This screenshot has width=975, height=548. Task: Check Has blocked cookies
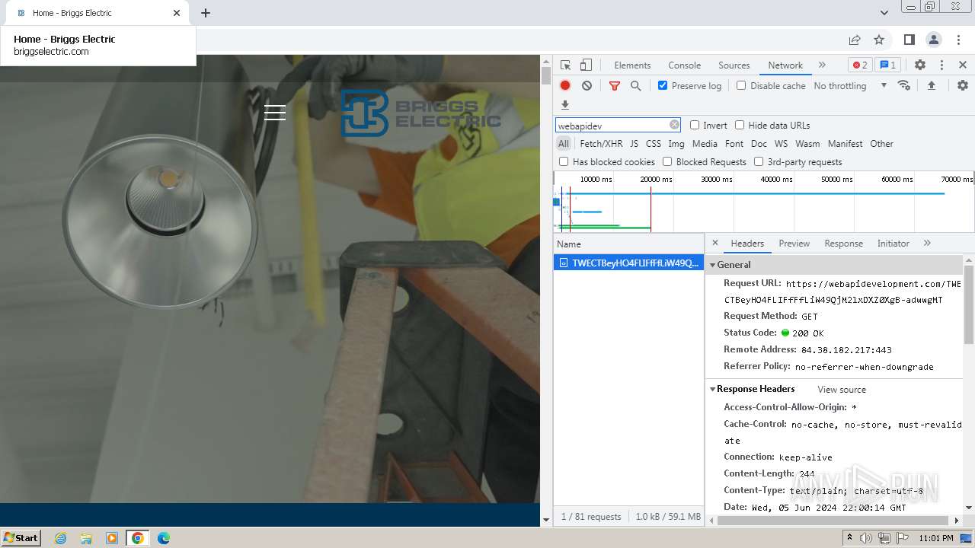(x=564, y=161)
